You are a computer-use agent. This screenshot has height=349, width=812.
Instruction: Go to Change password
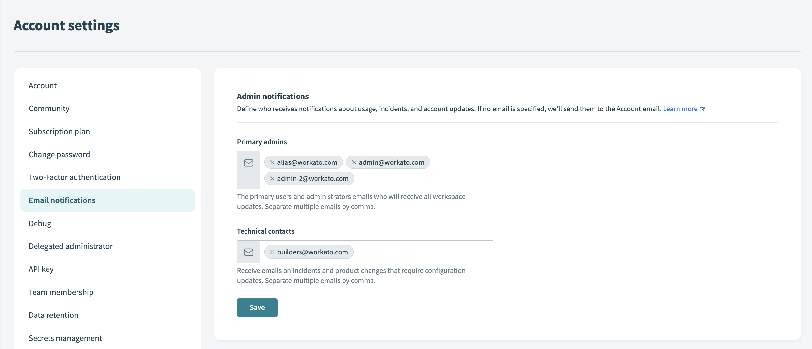click(59, 154)
